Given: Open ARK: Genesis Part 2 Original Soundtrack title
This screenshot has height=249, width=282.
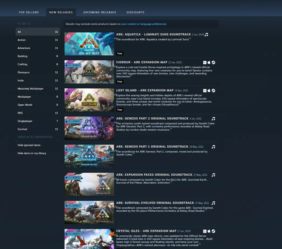Looking at the screenshot, I should pos(152,118).
